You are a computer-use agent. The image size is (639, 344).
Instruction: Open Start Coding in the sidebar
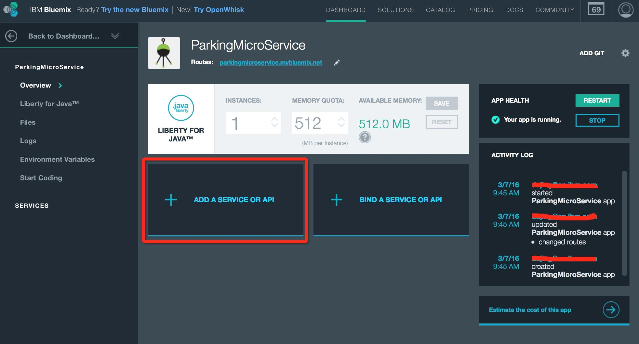(41, 178)
